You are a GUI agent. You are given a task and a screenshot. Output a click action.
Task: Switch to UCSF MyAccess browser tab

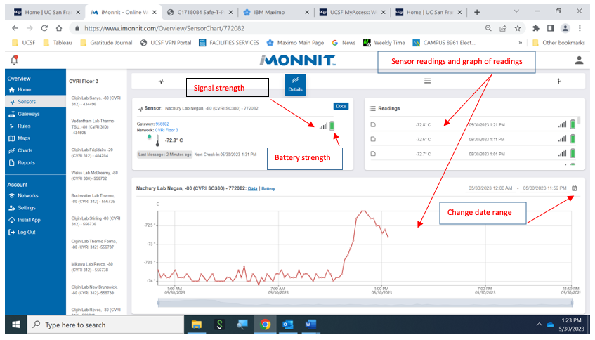(x=353, y=12)
